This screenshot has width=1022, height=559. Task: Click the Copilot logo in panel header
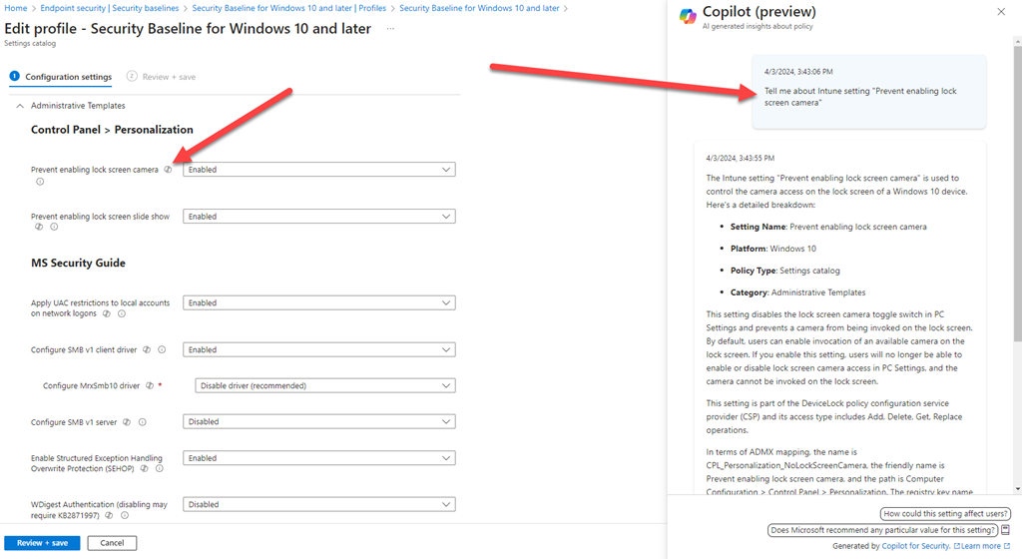click(x=688, y=16)
